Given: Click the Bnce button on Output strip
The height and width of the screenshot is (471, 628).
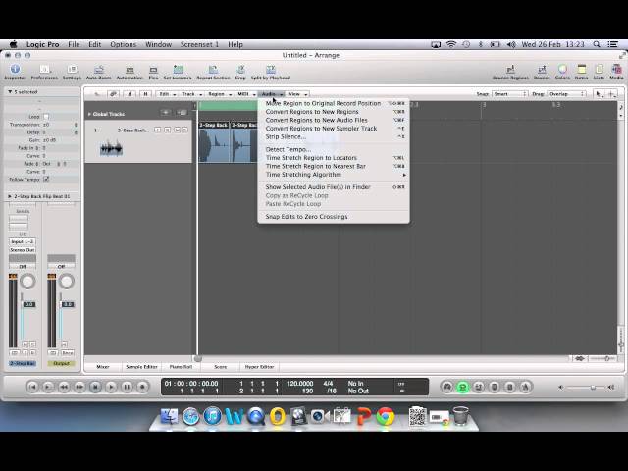Looking at the screenshot, I should [68, 353].
